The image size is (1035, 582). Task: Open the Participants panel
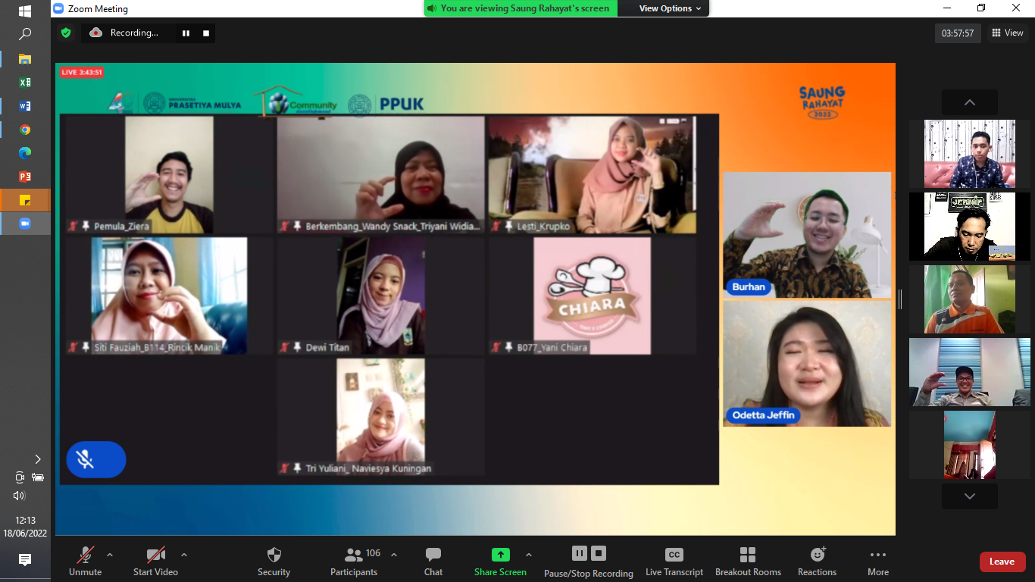click(354, 562)
